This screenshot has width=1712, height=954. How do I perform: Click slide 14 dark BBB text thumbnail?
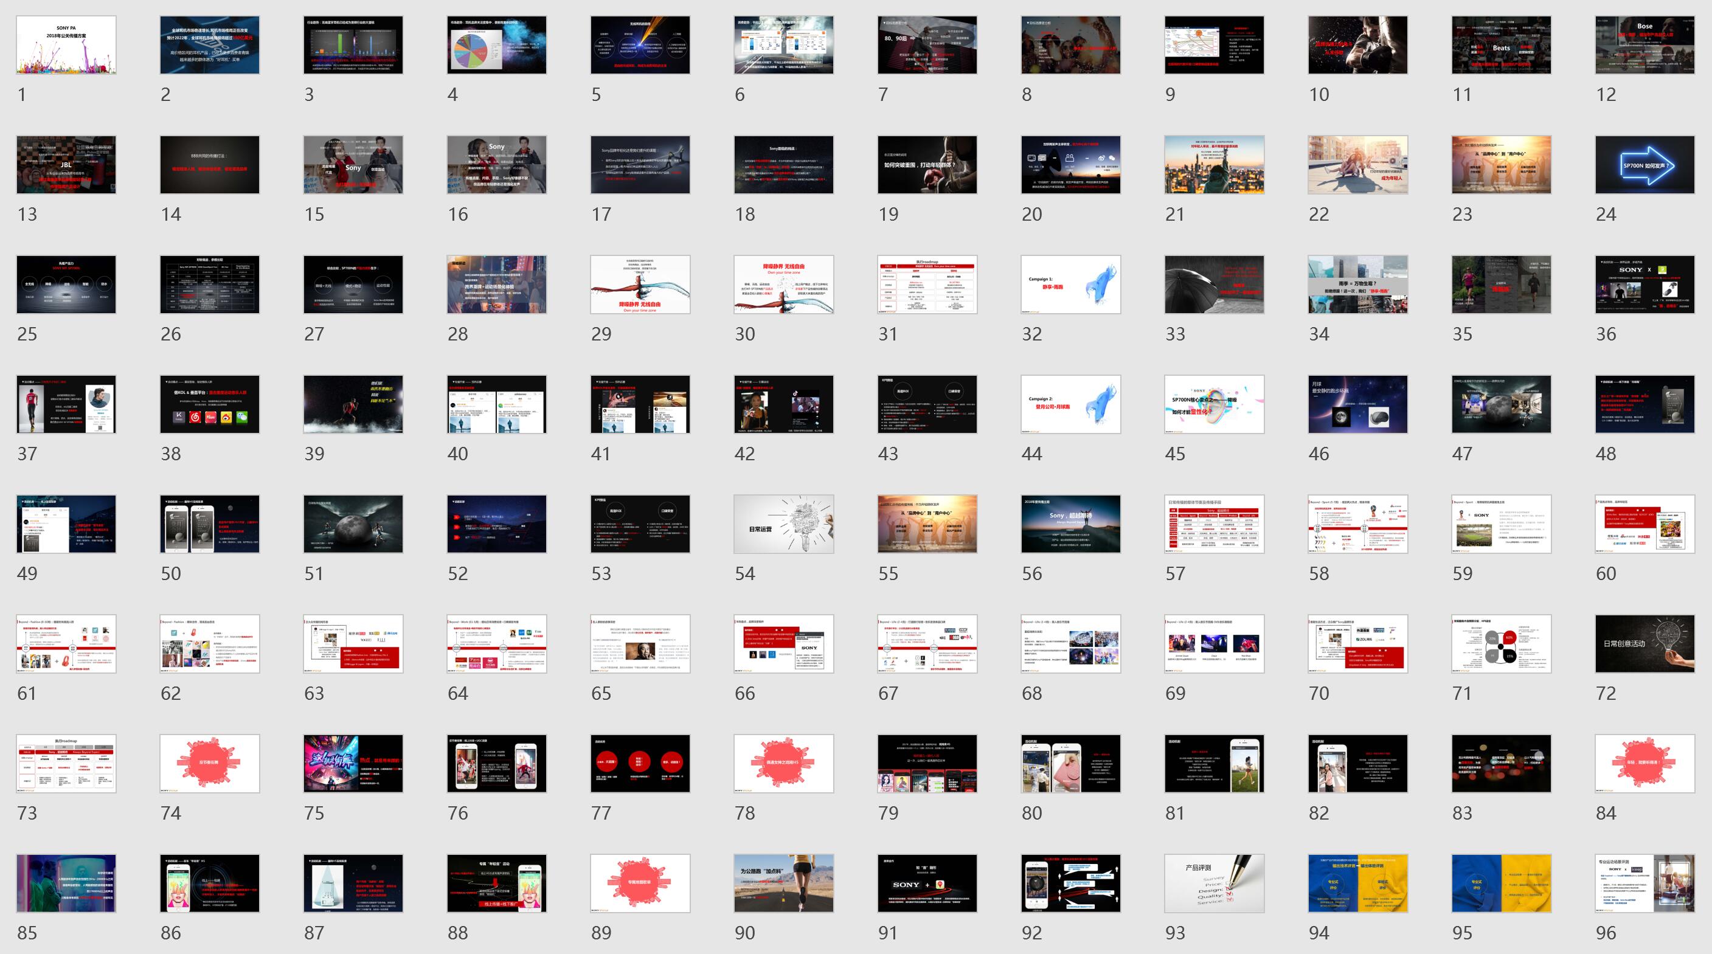[x=210, y=165]
